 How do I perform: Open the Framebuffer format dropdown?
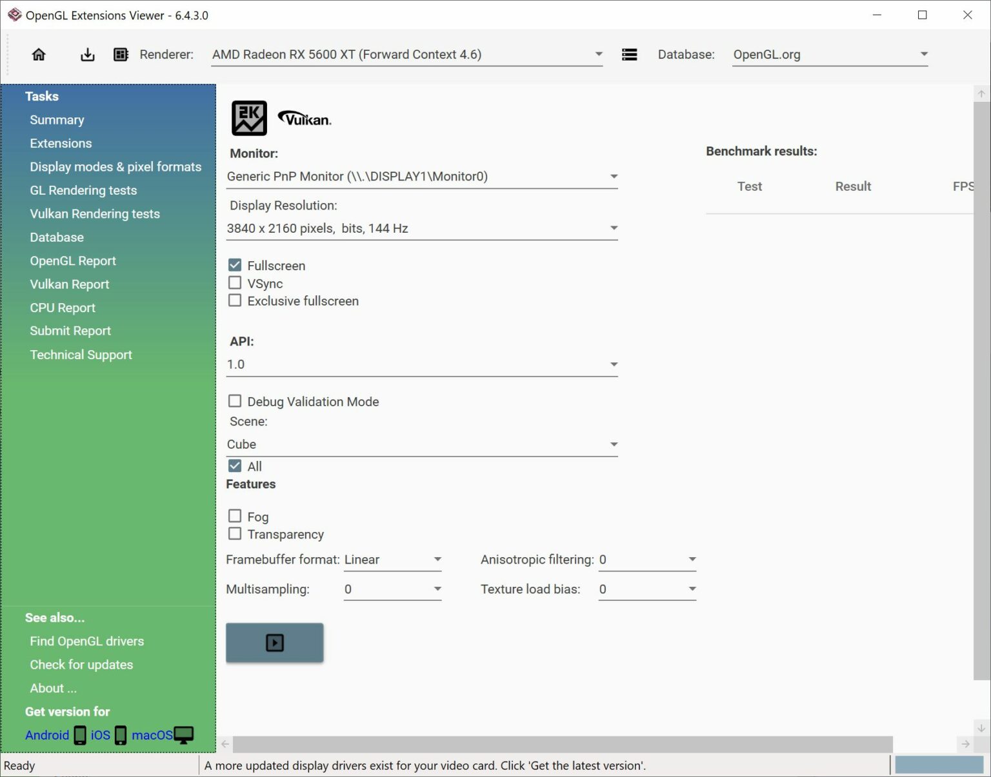392,560
